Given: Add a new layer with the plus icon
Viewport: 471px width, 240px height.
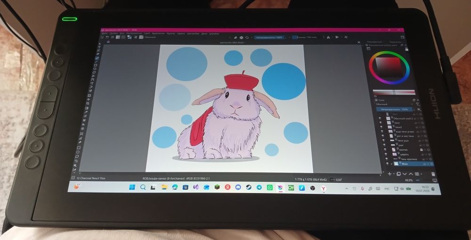Looking at the screenshot, I should pos(390,174).
